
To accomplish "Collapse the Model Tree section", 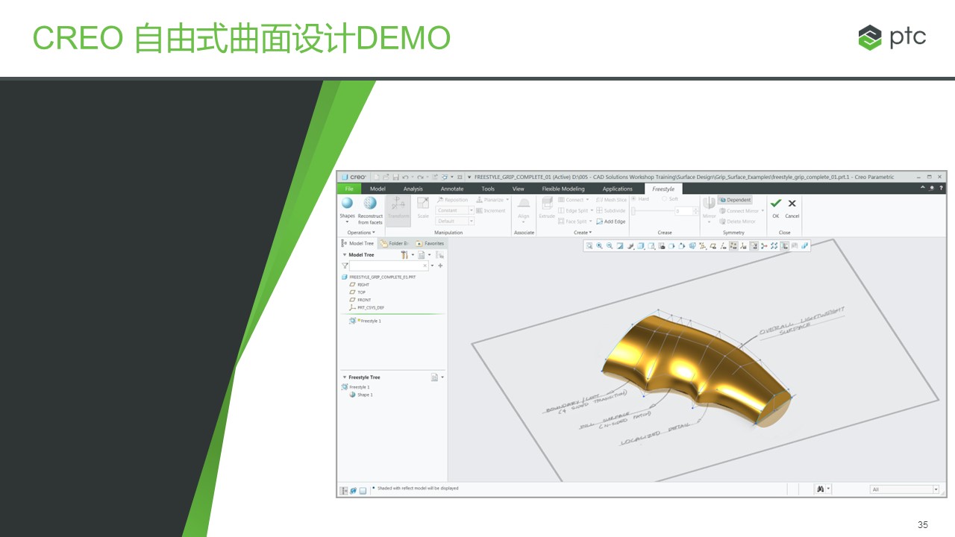I will pyautogui.click(x=344, y=255).
